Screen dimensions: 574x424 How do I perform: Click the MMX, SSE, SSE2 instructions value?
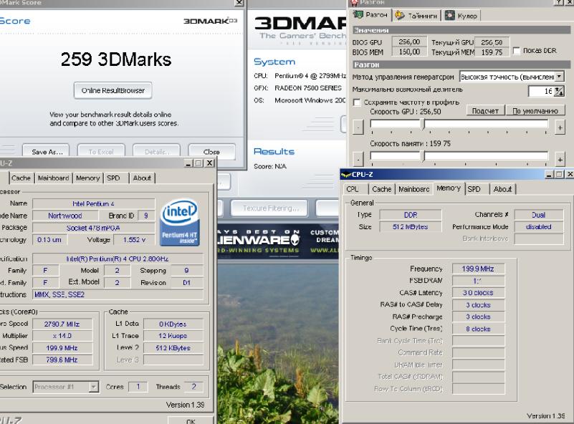(x=118, y=294)
